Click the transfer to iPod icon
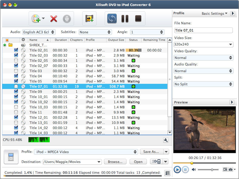The height and width of the screenshot is (179, 239). point(156,161)
